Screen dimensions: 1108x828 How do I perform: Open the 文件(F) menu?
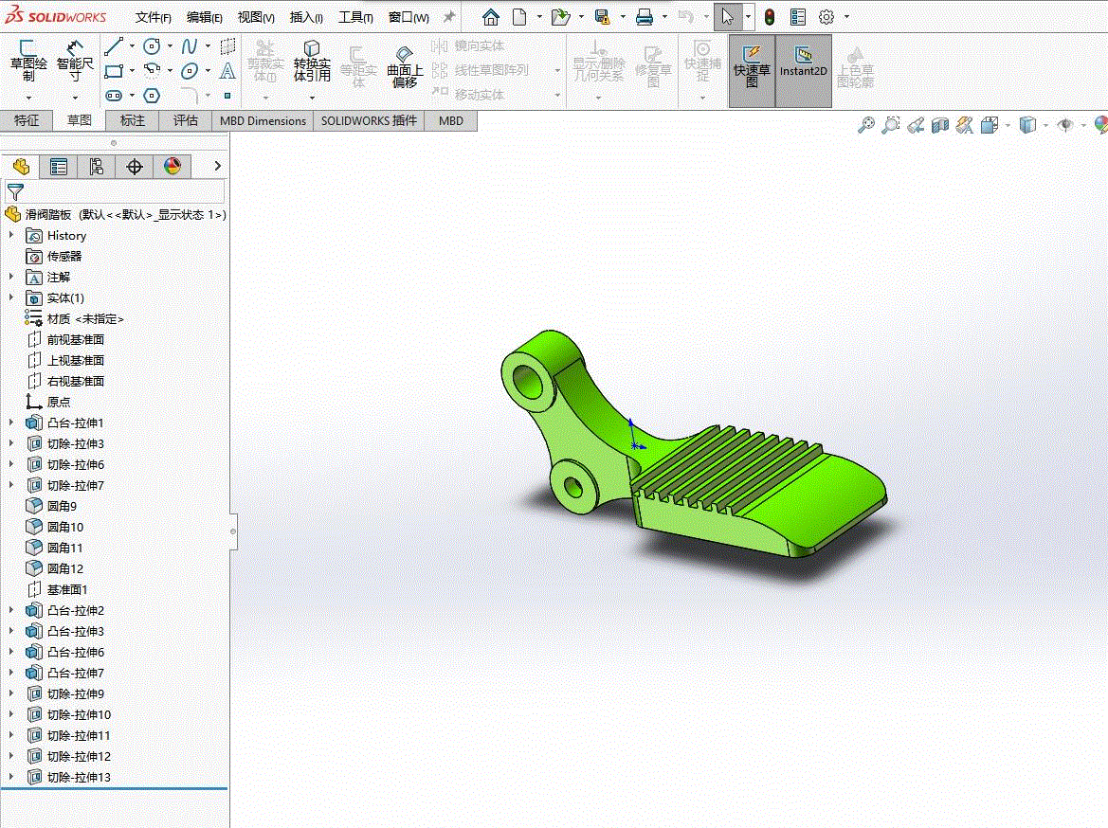pyautogui.click(x=154, y=17)
